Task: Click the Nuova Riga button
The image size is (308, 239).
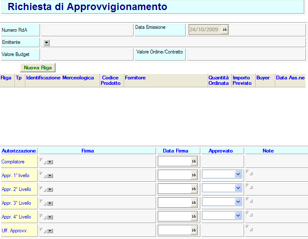Action: point(38,67)
